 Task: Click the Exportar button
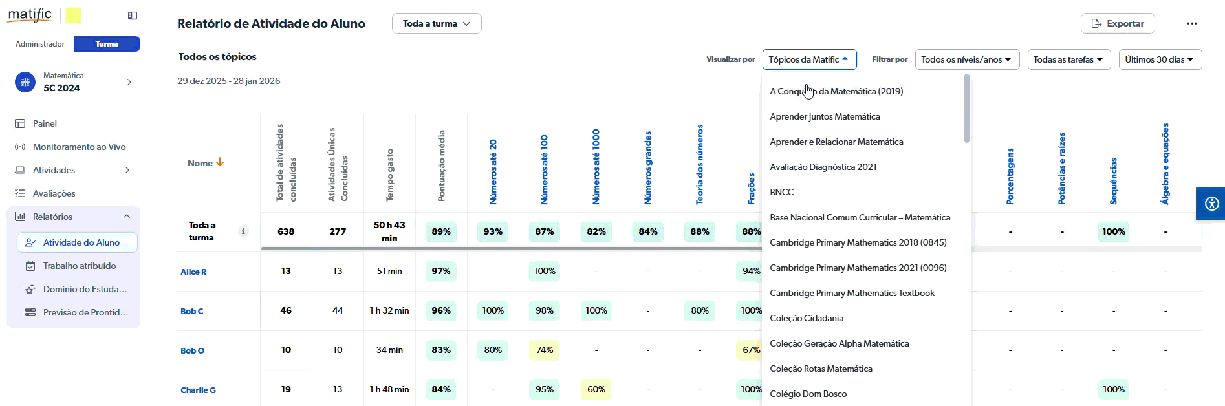tap(1117, 23)
